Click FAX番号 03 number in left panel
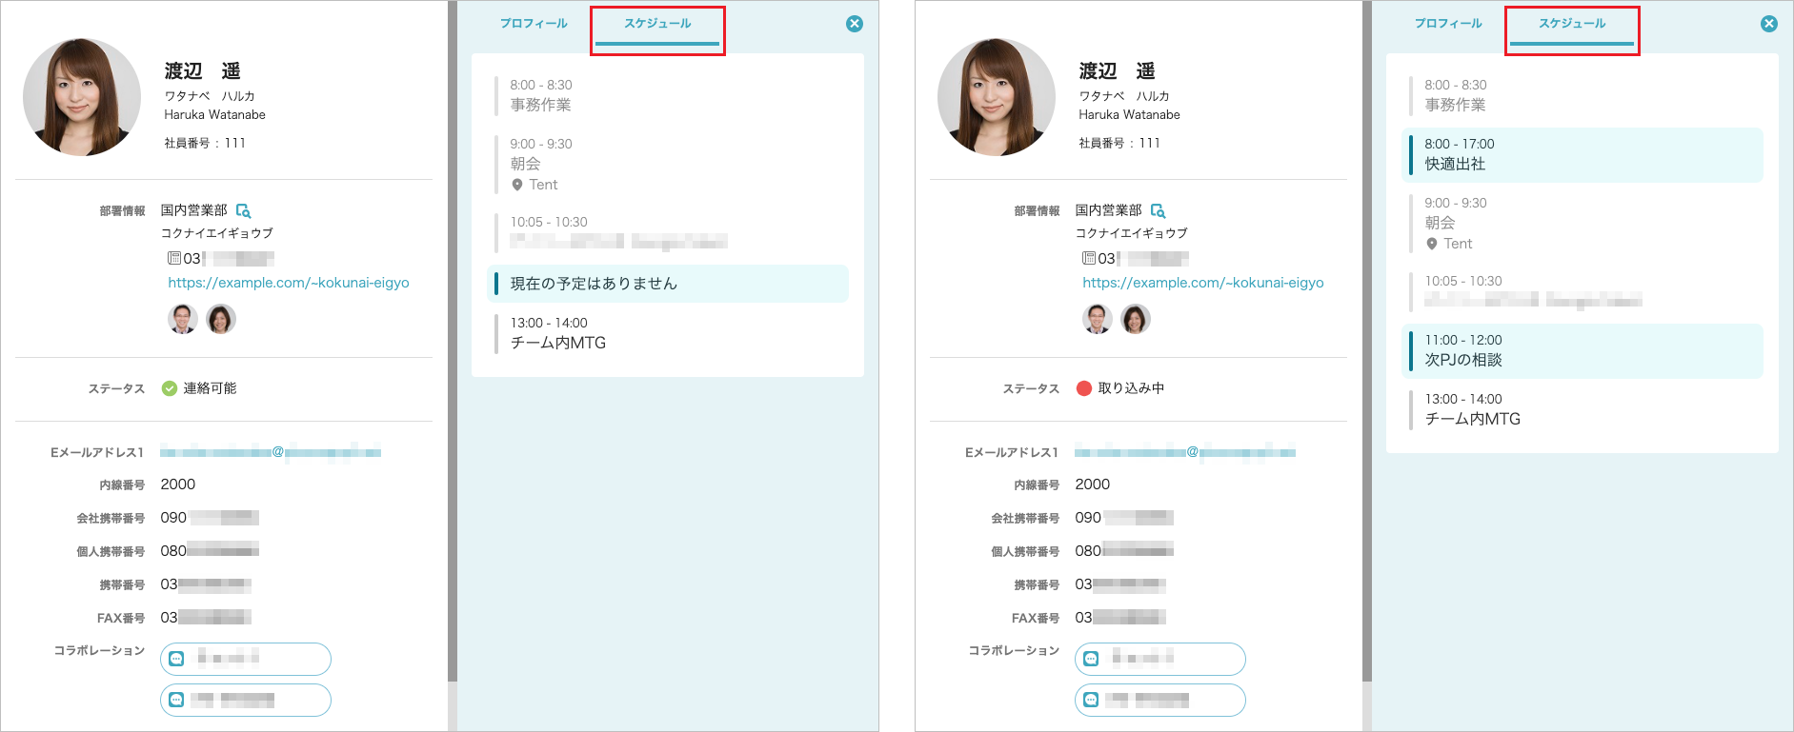Viewport: 1794px width, 732px height. (206, 618)
